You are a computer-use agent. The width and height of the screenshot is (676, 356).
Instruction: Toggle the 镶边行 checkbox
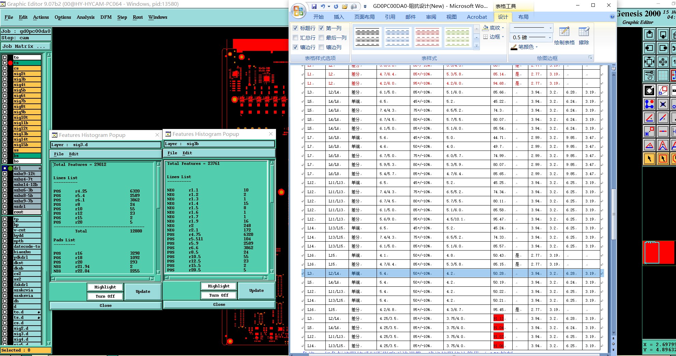tap(295, 47)
